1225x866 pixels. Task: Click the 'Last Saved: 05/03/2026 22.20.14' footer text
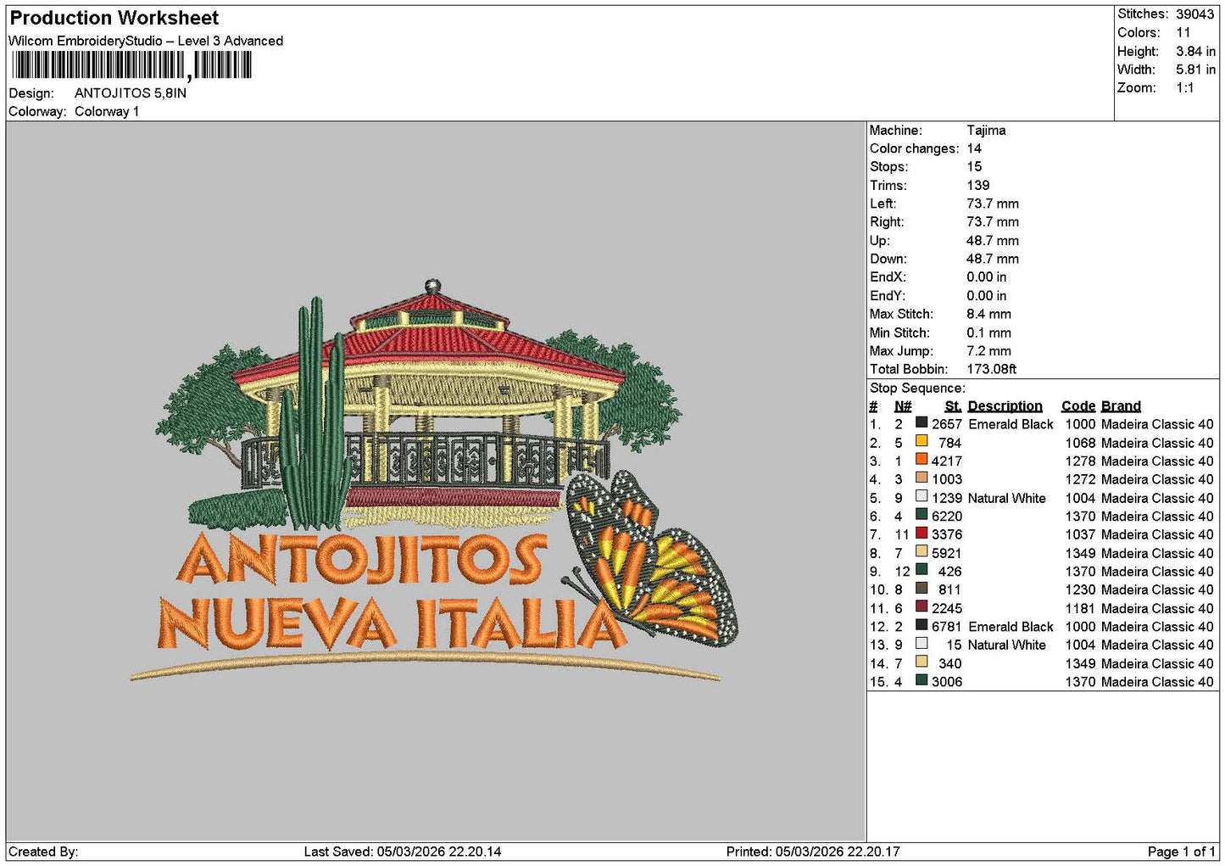click(x=403, y=852)
